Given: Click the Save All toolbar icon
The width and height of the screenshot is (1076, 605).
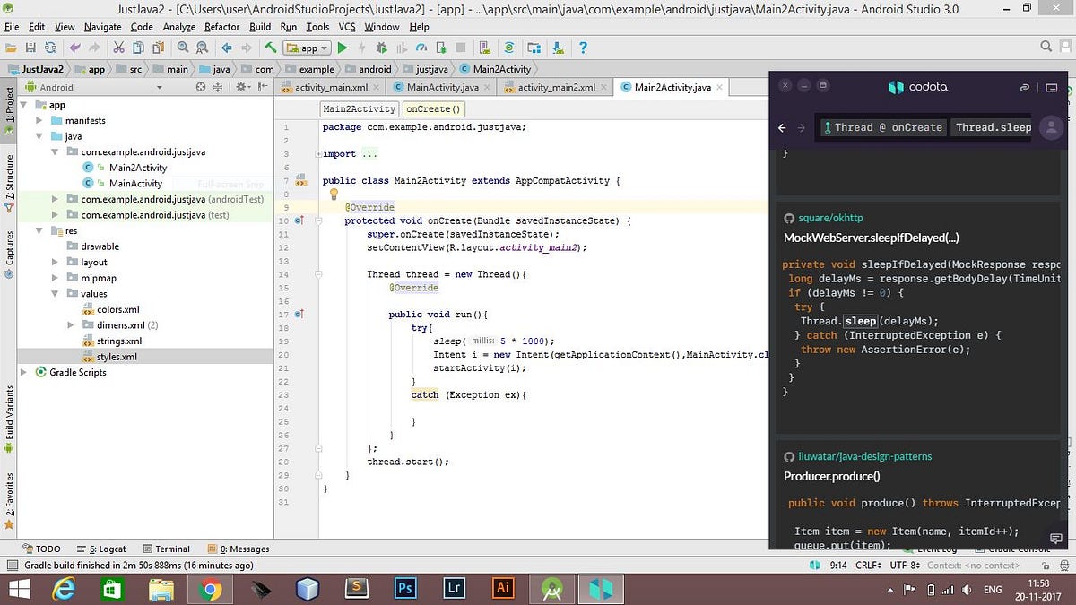Looking at the screenshot, I should 31,47.
